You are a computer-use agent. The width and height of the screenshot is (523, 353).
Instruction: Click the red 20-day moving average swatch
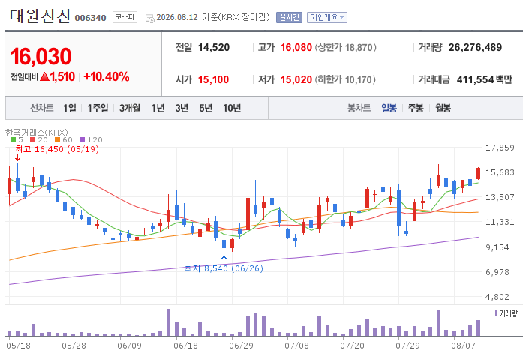[x=33, y=140]
